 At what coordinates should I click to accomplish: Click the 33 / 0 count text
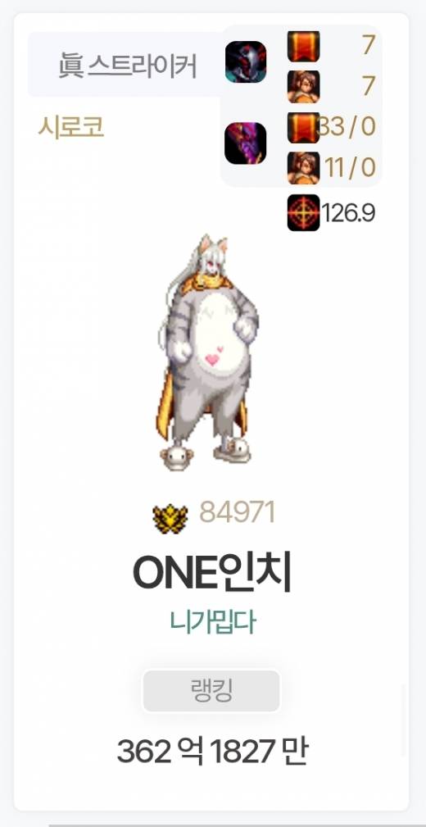tap(346, 127)
